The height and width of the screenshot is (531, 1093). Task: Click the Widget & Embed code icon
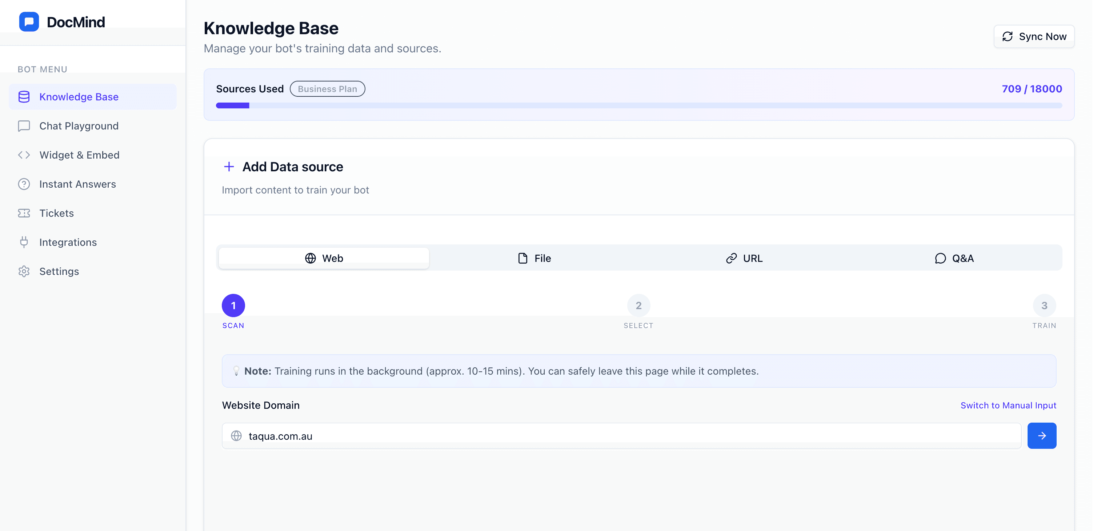coord(24,155)
